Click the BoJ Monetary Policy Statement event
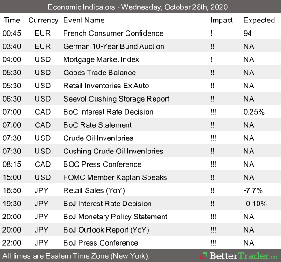 click(115, 217)
